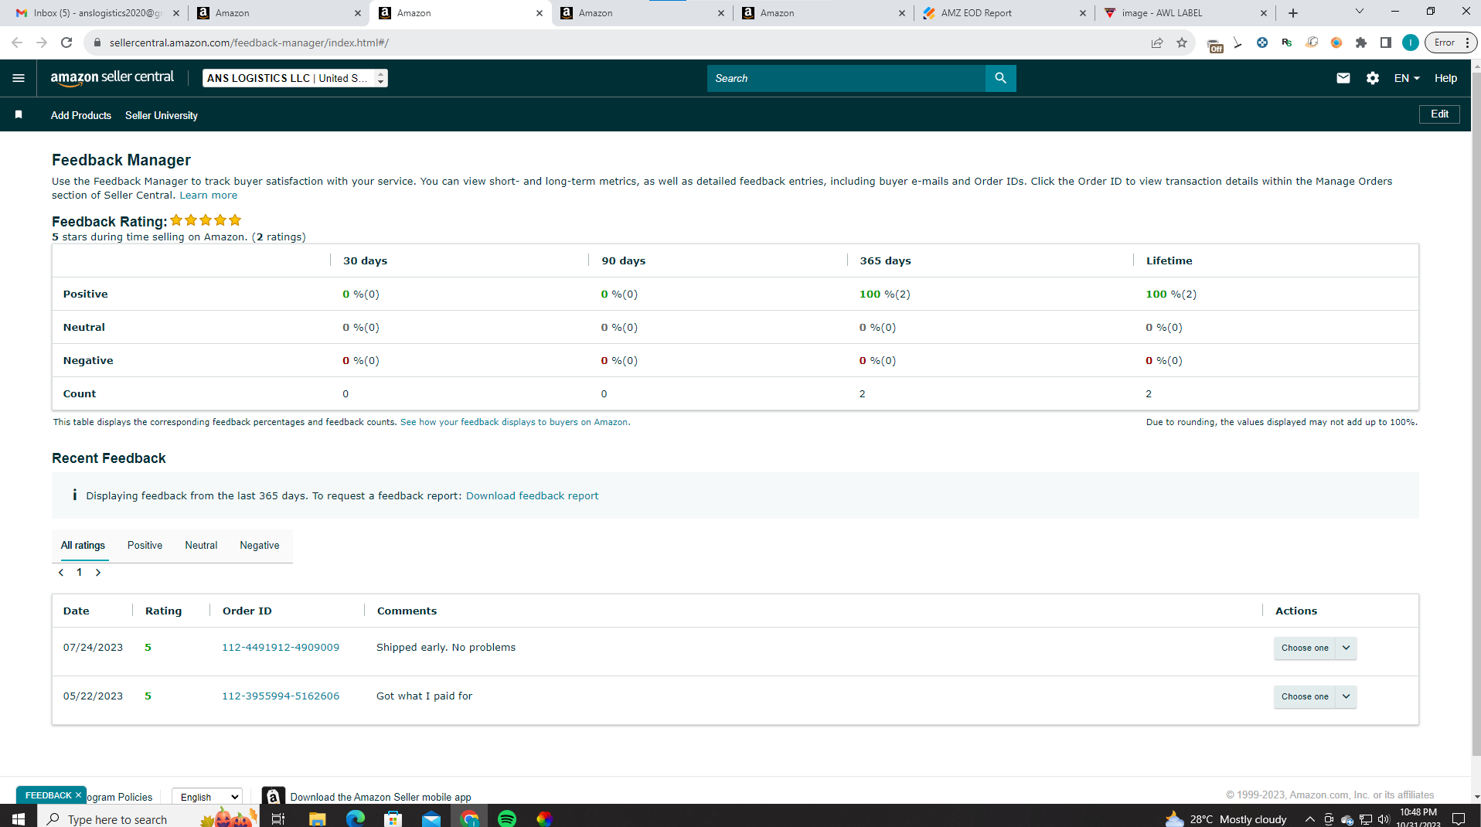Bookmark this page with the star
This screenshot has width=1481, height=827.
point(1182,43)
